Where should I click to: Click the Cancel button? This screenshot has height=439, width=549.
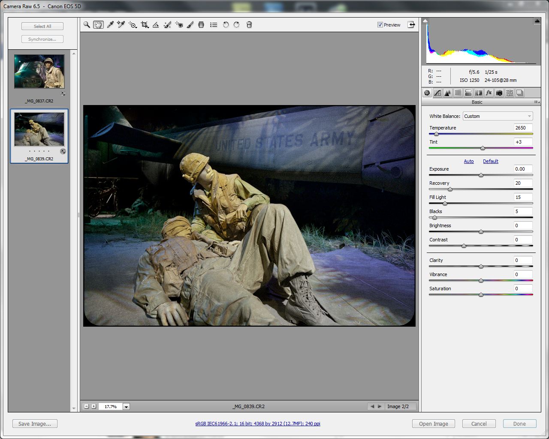(479, 424)
